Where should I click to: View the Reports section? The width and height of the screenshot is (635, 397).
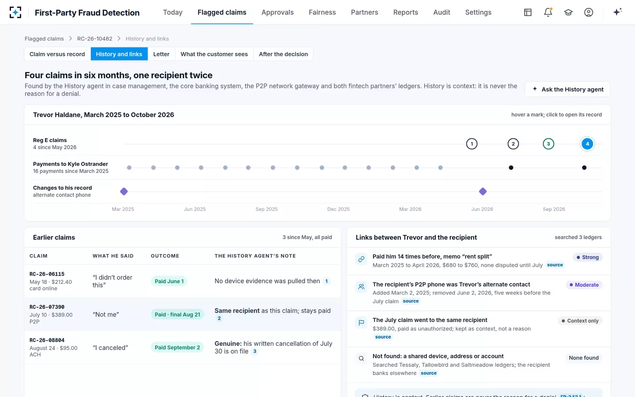click(x=406, y=12)
